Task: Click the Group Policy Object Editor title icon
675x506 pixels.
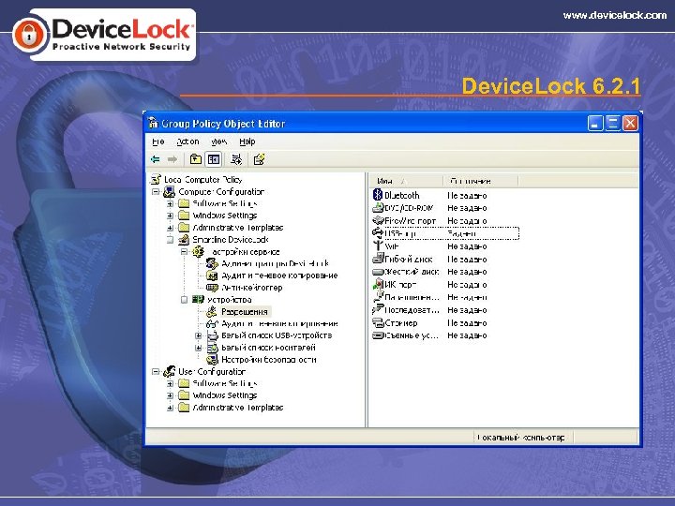Action: tap(153, 123)
